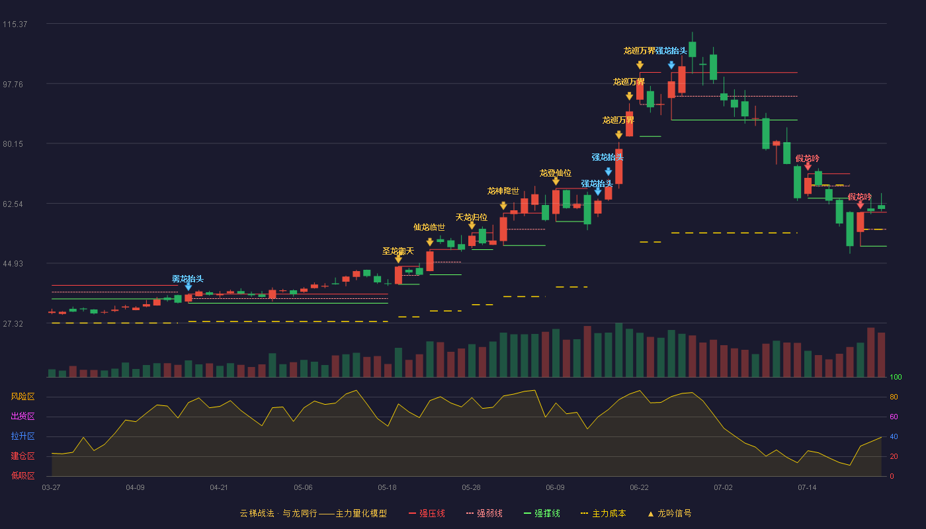The height and width of the screenshot is (529, 926).
Task: Toggle the 强压线 legend series
Action: click(x=427, y=513)
